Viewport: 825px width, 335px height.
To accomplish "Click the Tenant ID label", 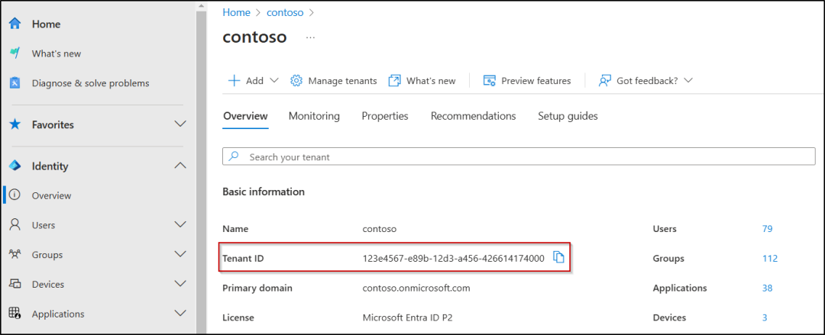I will tap(243, 258).
